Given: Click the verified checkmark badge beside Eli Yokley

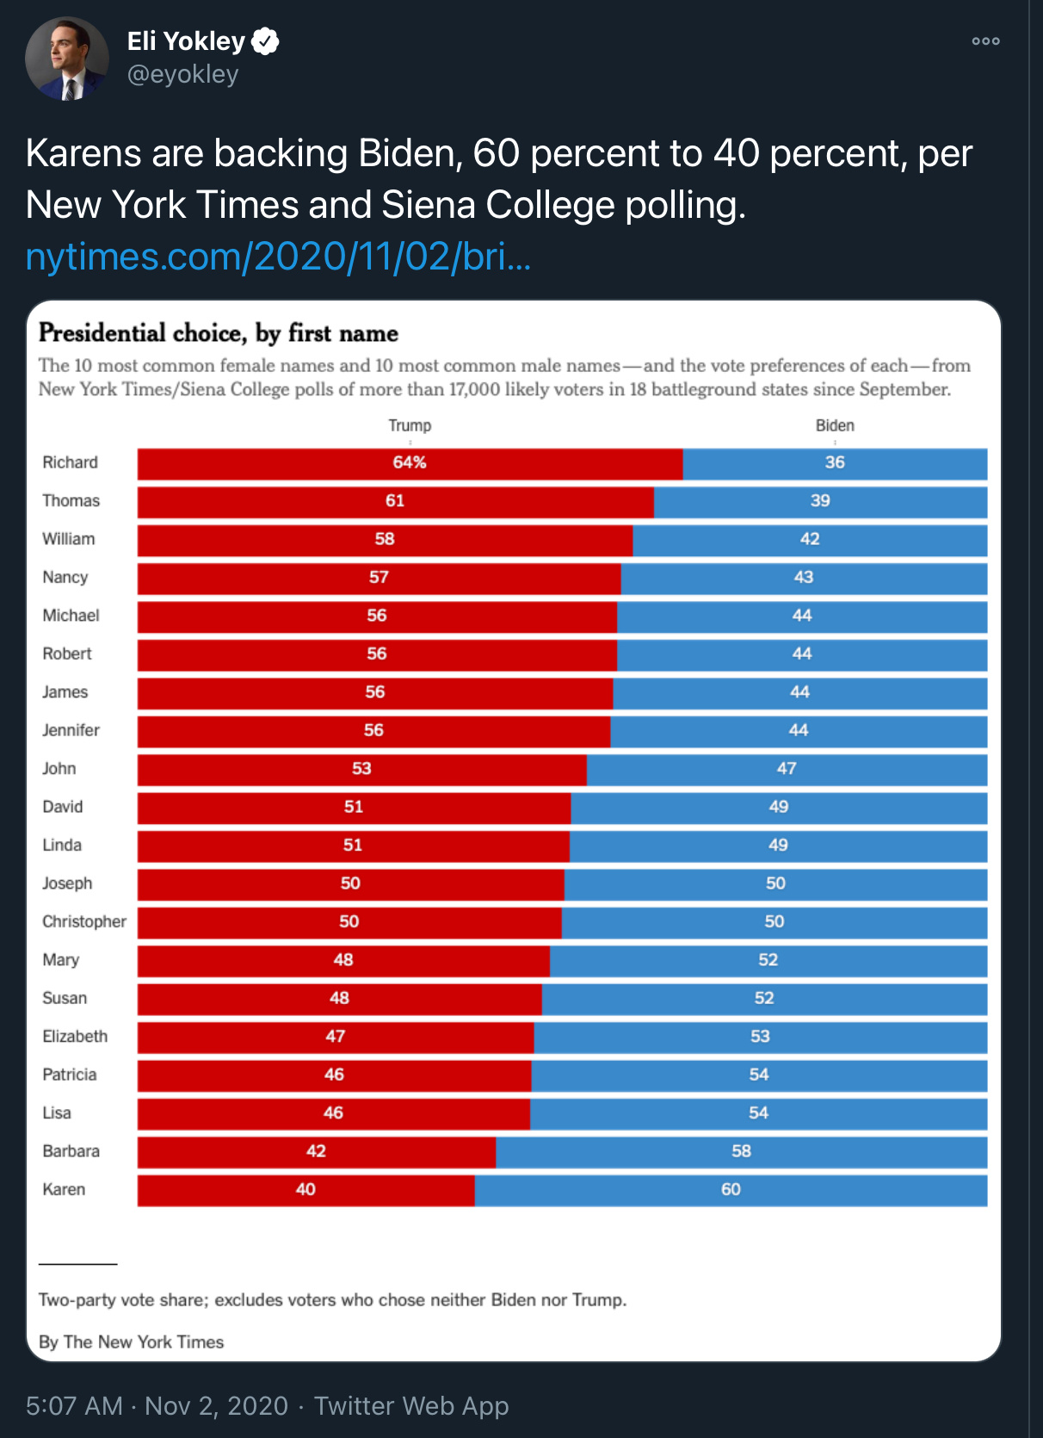Looking at the screenshot, I should [265, 40].
